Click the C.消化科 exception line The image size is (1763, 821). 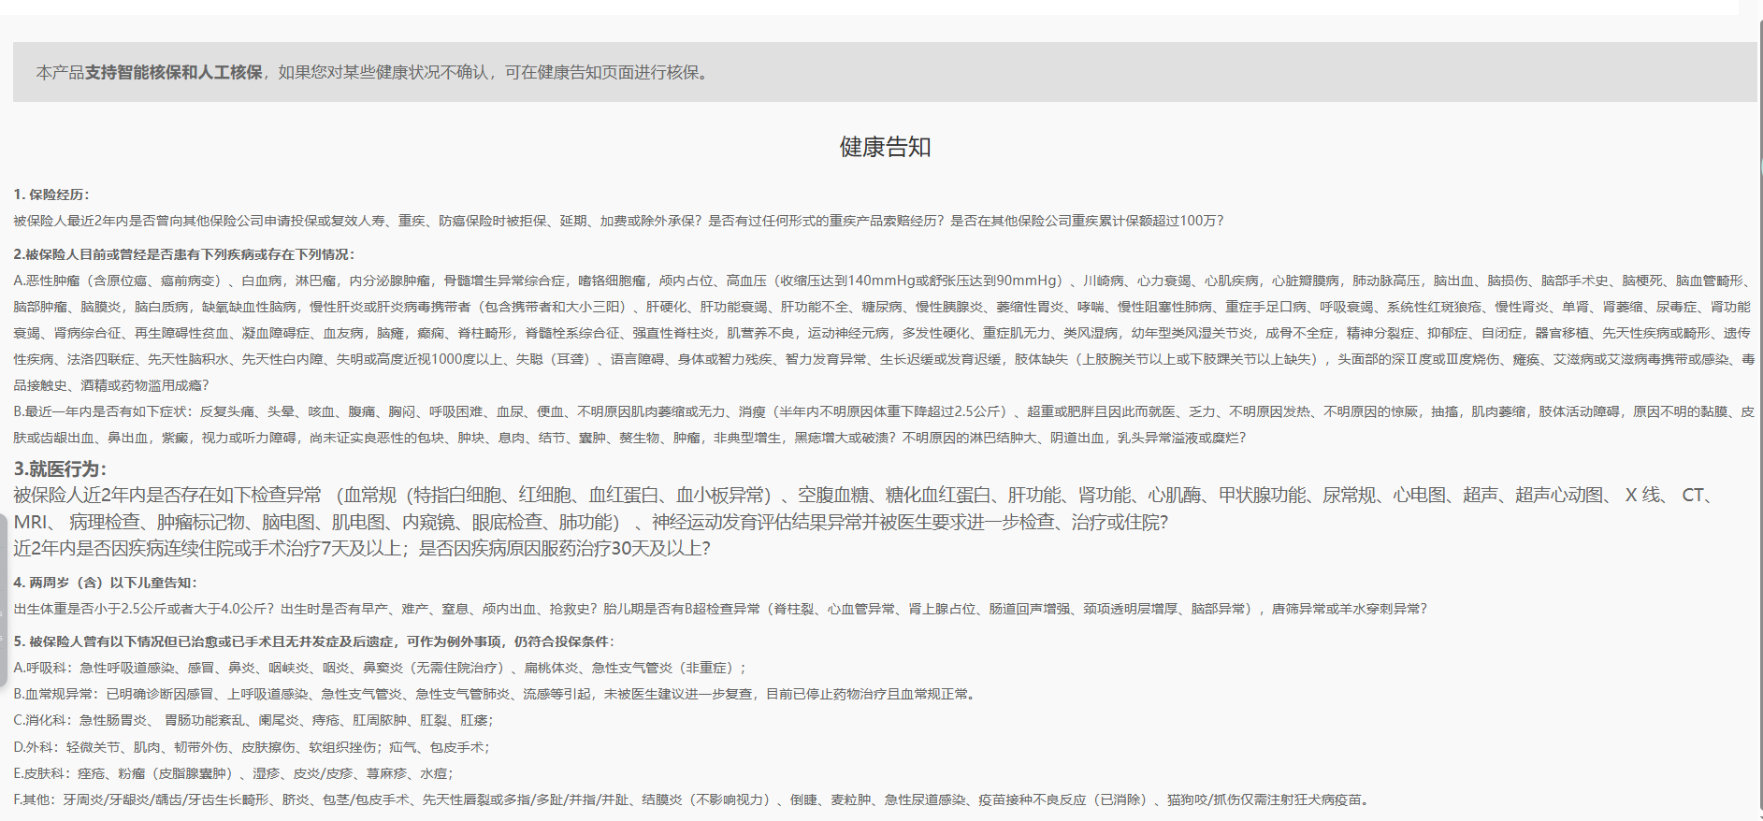pyautogui.click(x=253, y=720)
